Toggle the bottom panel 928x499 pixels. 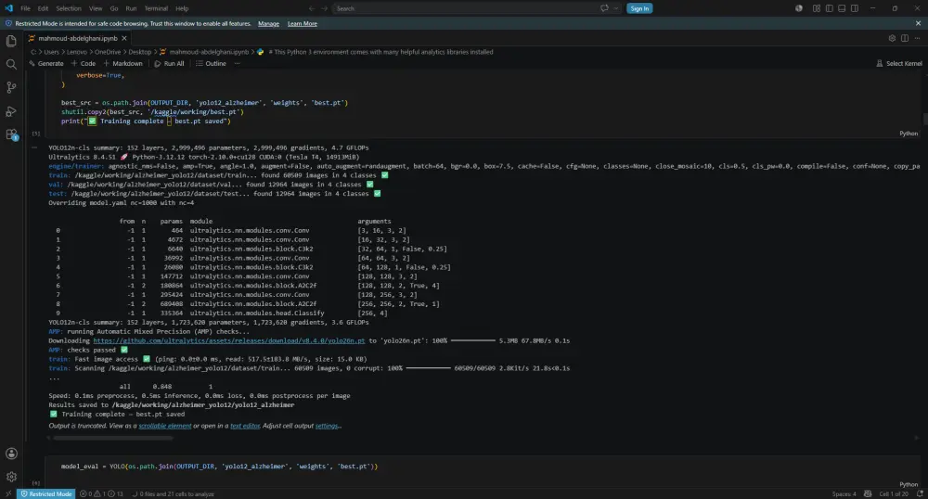click(842, 8)
